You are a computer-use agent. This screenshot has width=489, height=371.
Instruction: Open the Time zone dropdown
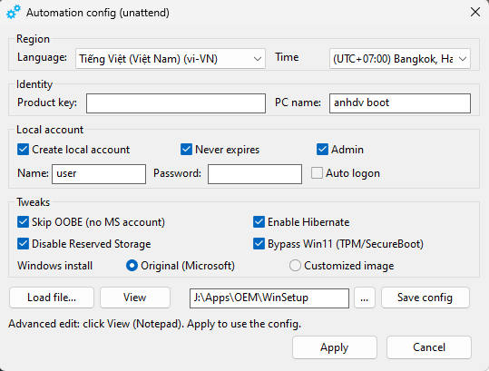click(400, 59)
